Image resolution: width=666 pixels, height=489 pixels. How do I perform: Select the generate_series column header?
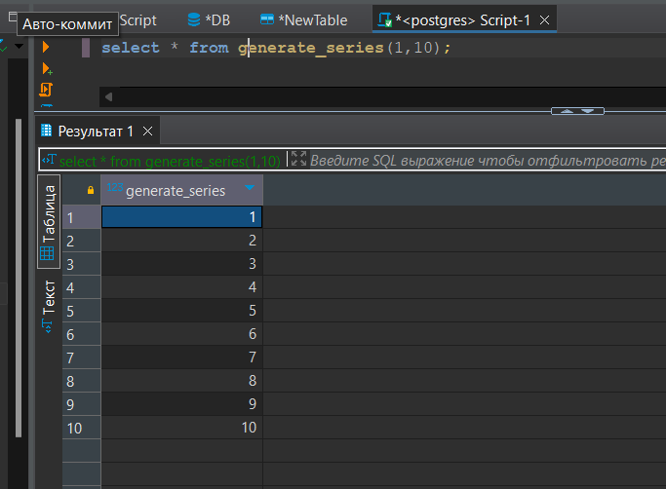(181, 190)
